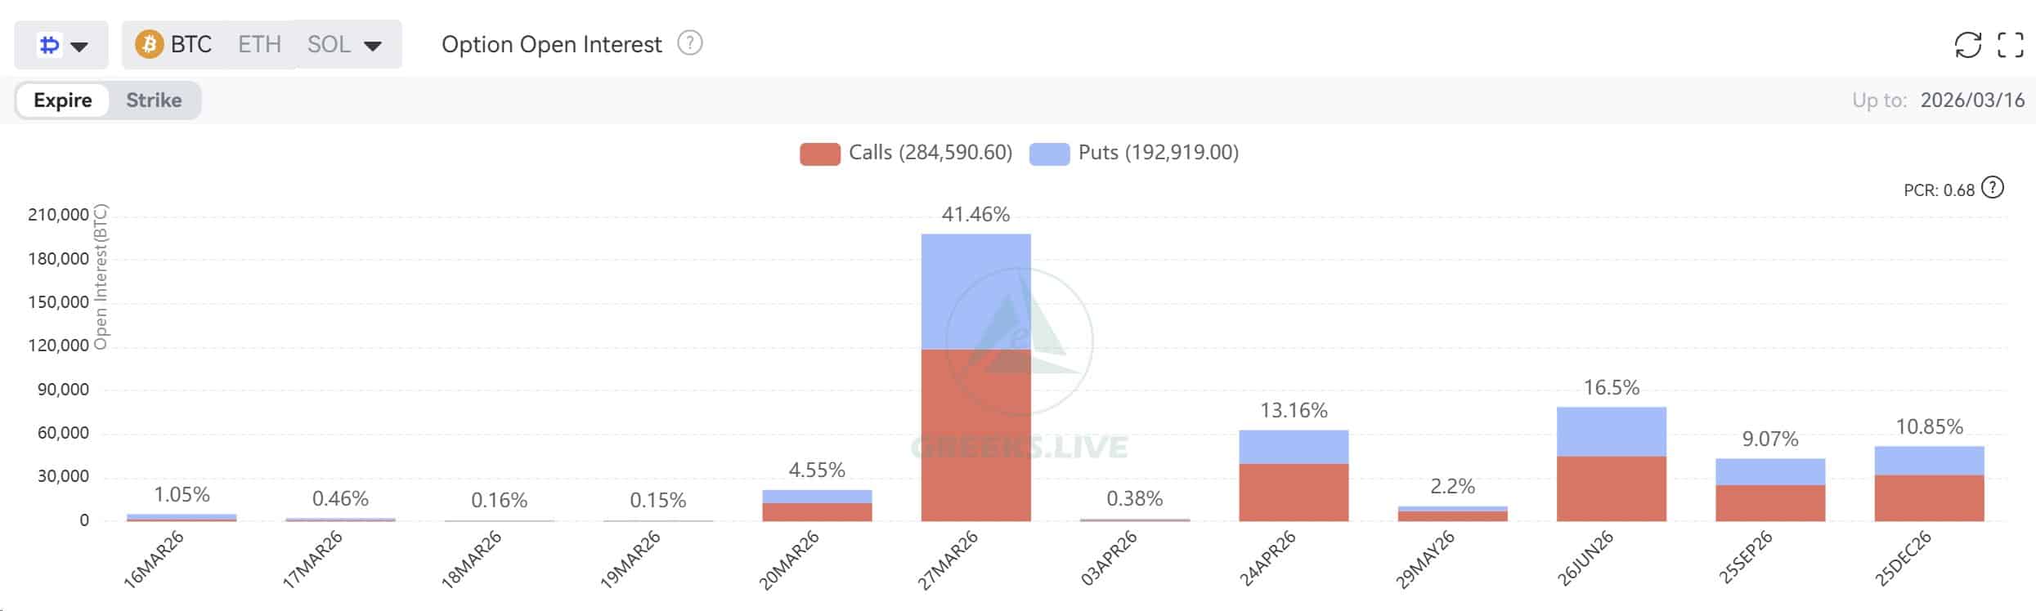Switch to Strike view
2036x611 pixels.
pyautogui.click(x=154, y=100)
